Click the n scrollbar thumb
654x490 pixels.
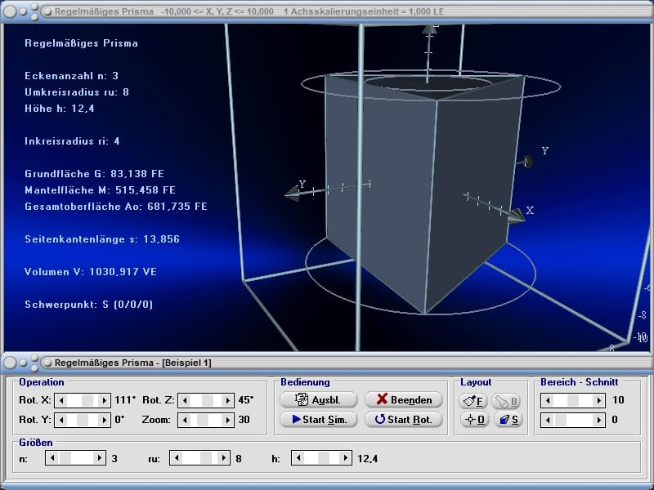[65, 458]
